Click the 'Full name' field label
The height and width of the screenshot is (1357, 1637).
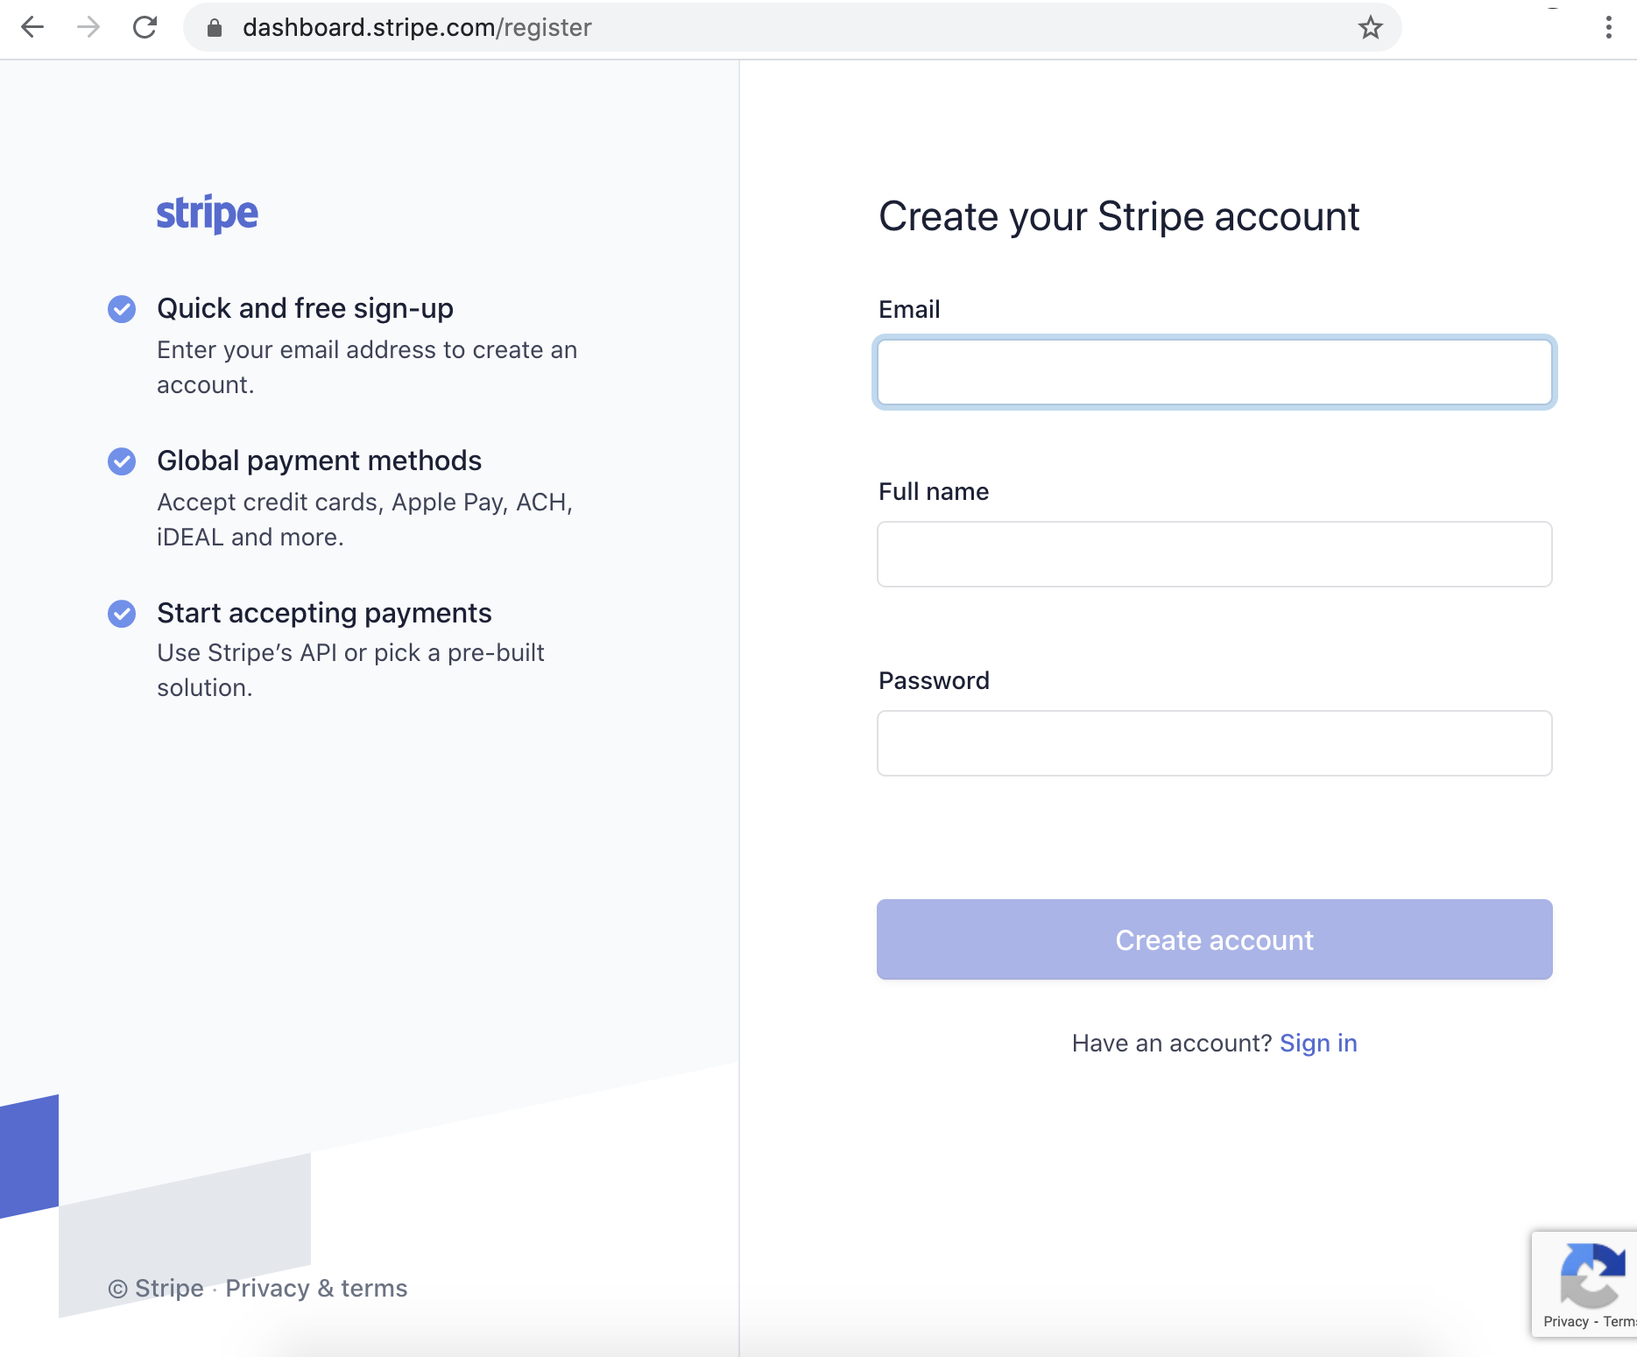934,492
